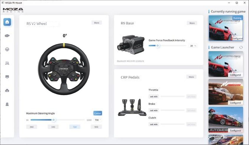Image resolution: width=249 pixels, height=145 pixels.
Task: Select the 360 steering angle preset
Action: click(32, 127)
